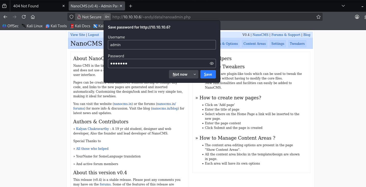Follow the View Site link
The height and width of the screenshot is (187, 366).
[x=78, y=35]
